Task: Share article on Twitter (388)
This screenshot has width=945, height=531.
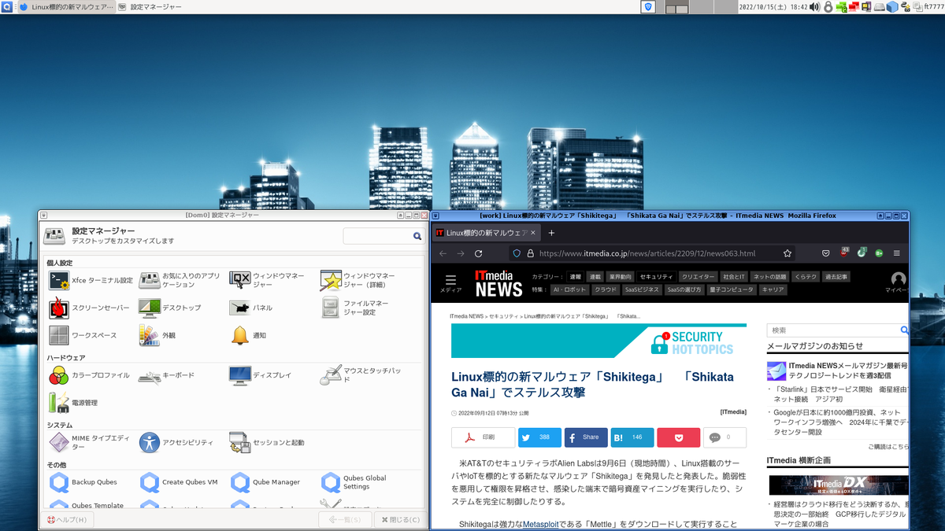Action: 539,437
